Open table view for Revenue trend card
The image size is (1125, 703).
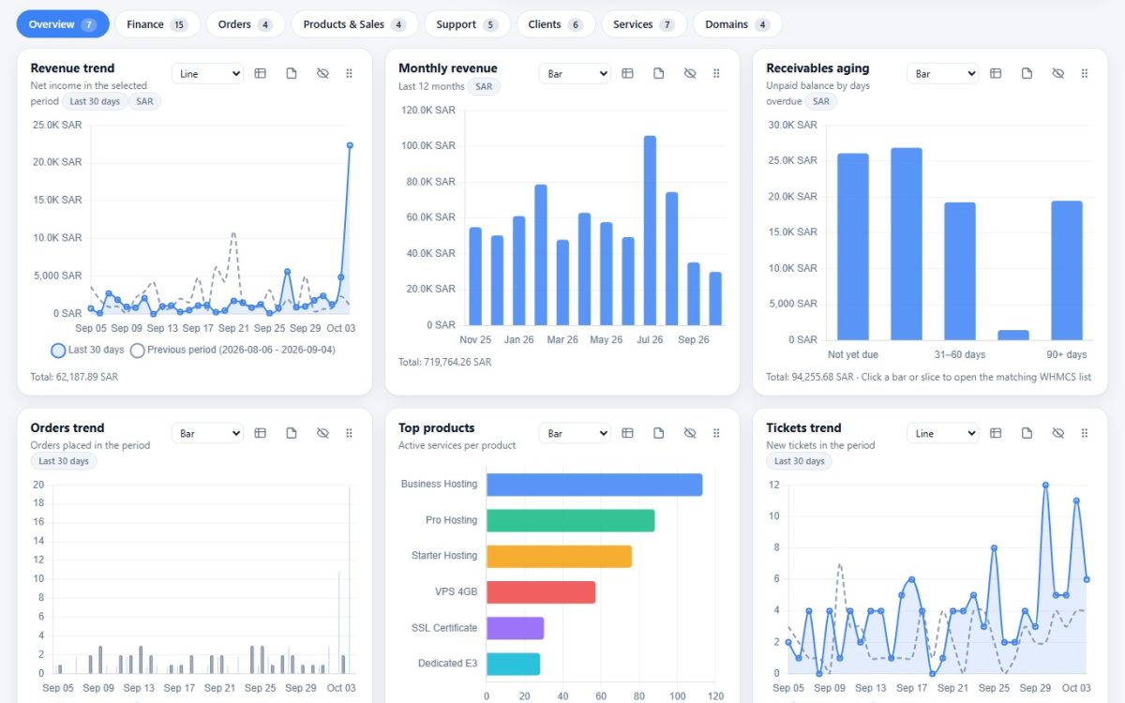(x=261, y=73)
